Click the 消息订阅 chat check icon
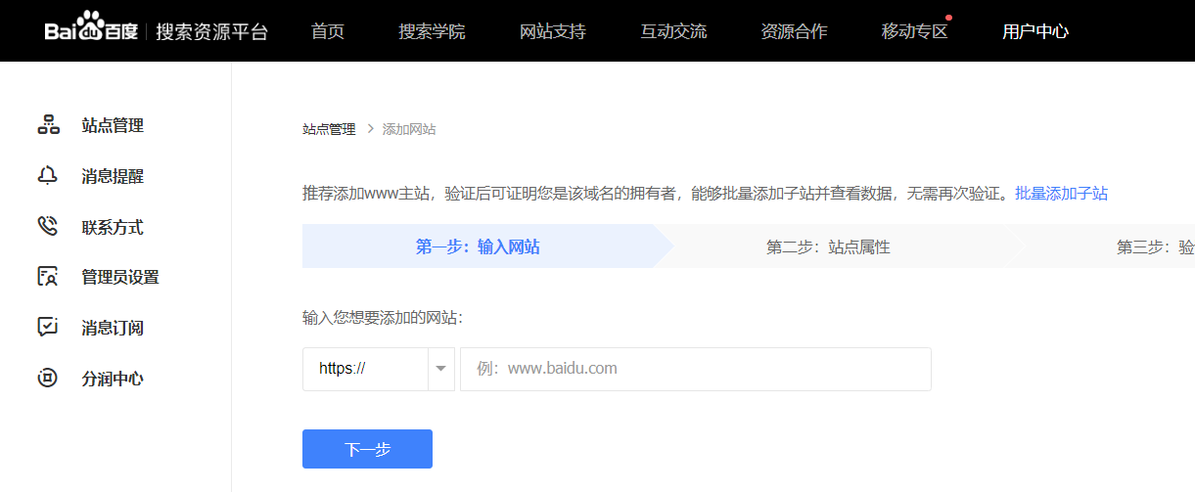The width and height of the screenshot is (1195, 492). pyautogui.click(x=48, y=328)
